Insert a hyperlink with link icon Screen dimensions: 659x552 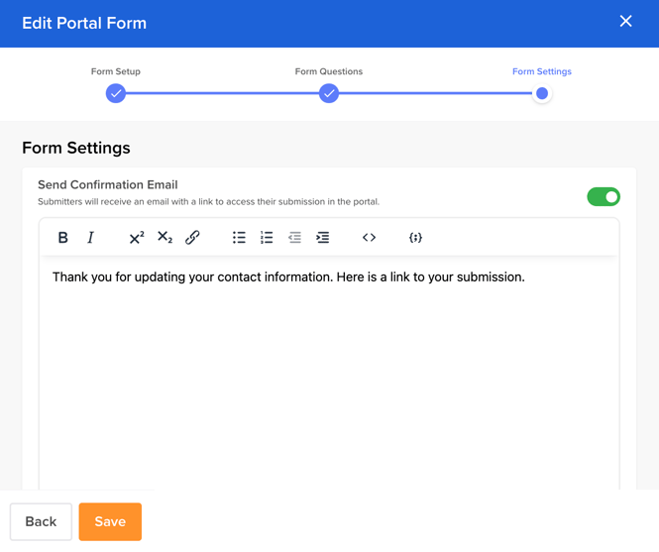point(192,238)
